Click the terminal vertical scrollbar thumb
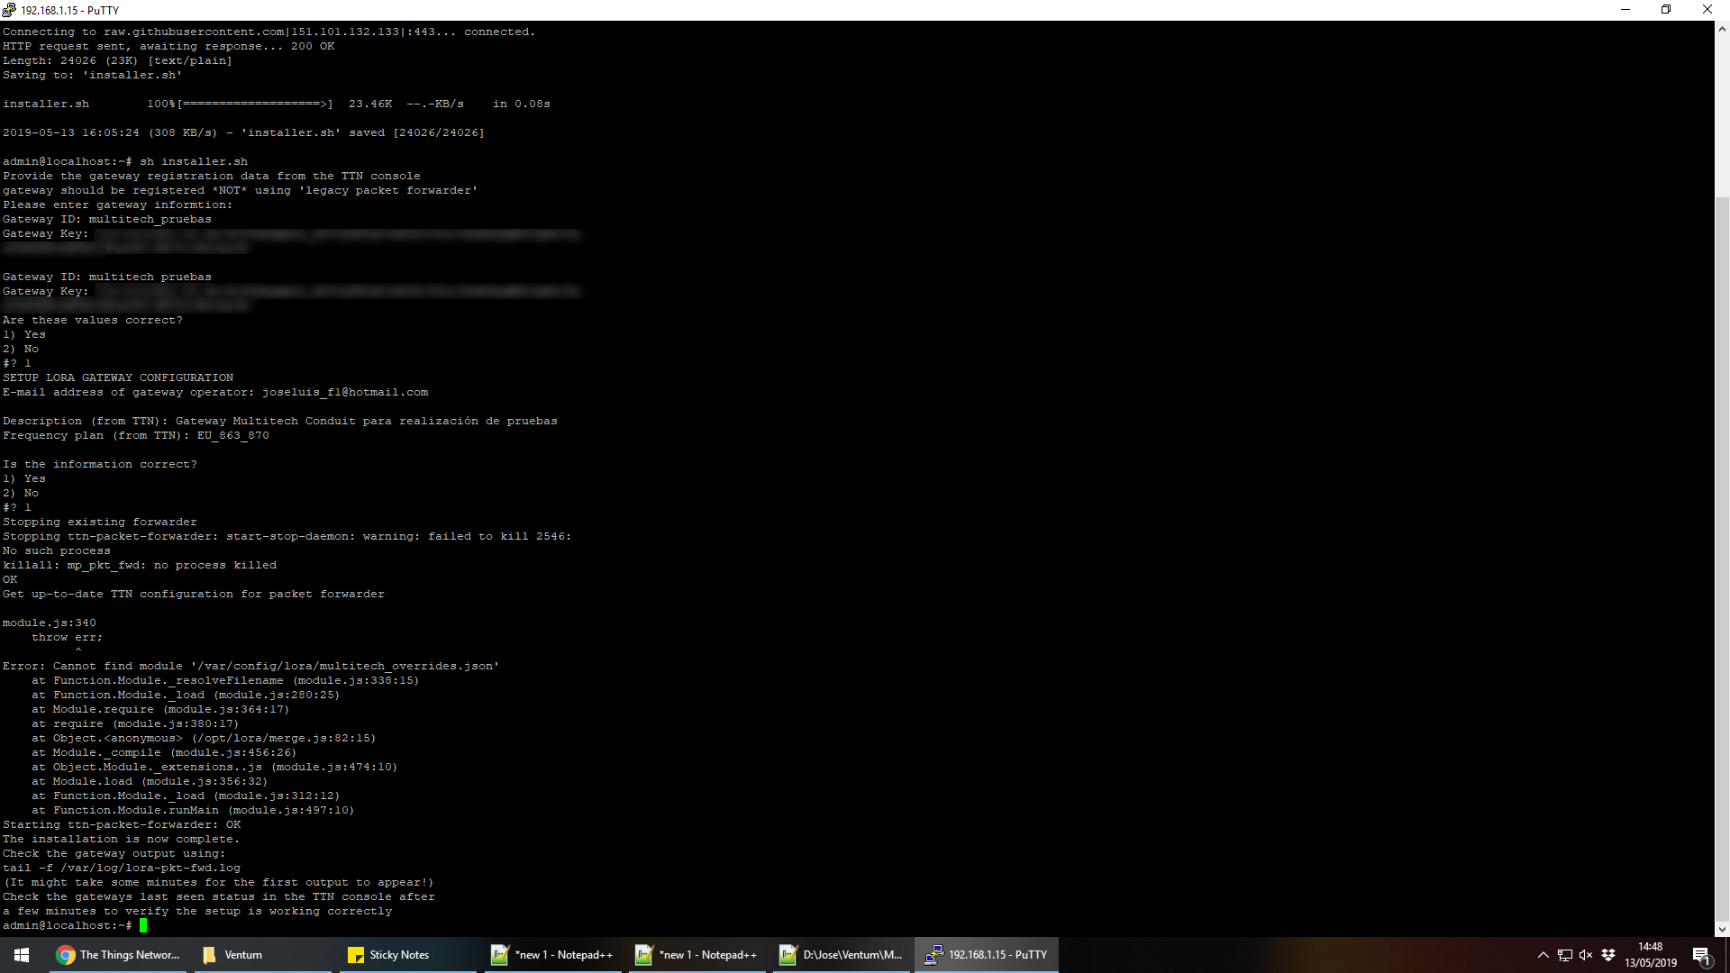1730x973 pixels. (1722, 559)
